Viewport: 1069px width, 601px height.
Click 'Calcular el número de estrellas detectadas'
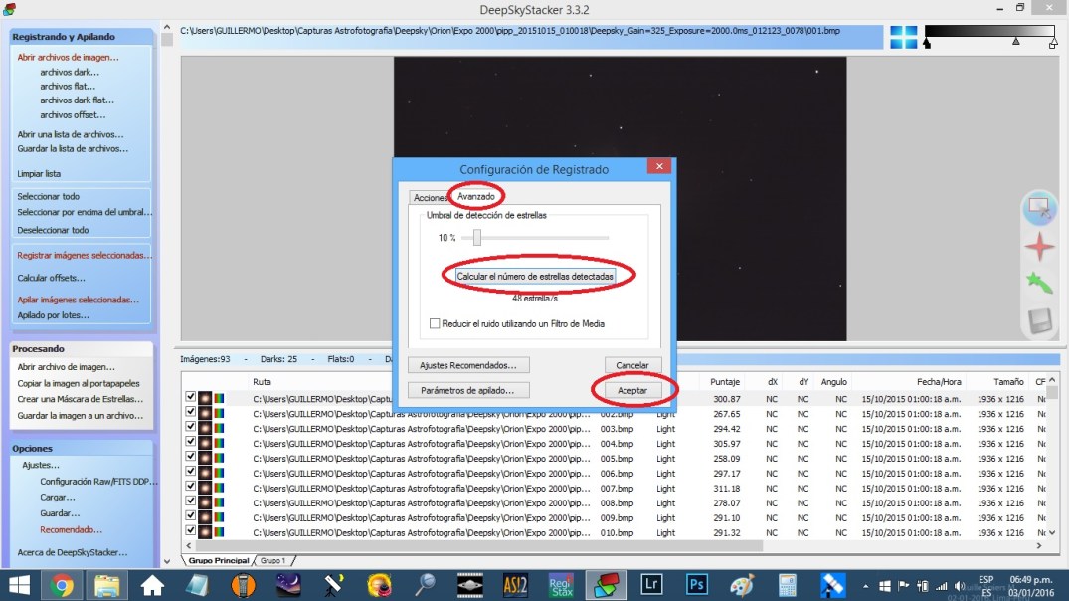click(536, 276)
